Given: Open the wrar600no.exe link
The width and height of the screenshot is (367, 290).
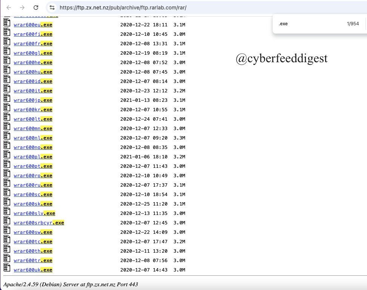Looking at the screenshot, I should (x=33, y=147).
